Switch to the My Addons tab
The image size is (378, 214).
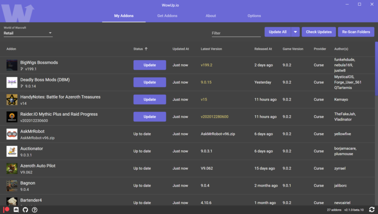coord(124,16)
